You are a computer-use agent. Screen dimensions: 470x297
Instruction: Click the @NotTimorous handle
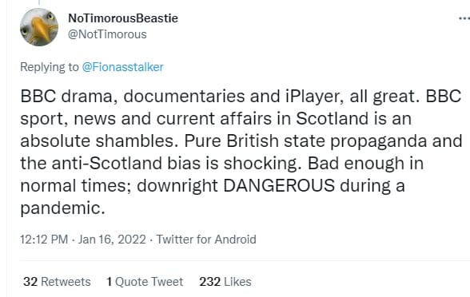(x=107, y=34)
